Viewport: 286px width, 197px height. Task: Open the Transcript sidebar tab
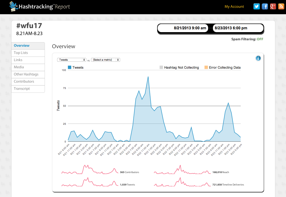point(22,89)
